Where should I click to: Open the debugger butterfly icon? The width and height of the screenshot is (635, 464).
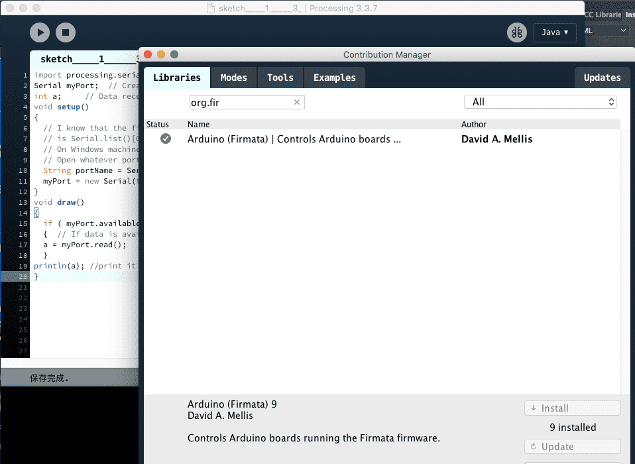click(x=517, y=32)
